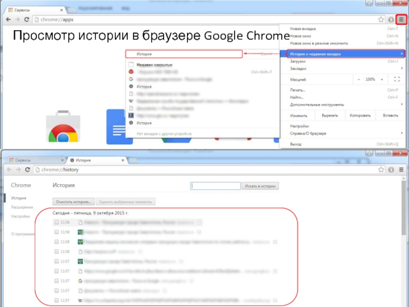This screenshot has height=307, width=409.
Task: Close the История tab in the history window
Action: pos(123,160)
